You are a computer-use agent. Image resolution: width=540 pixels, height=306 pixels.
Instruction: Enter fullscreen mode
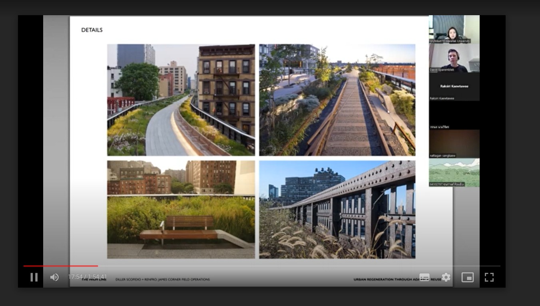(x=489, y=277)
